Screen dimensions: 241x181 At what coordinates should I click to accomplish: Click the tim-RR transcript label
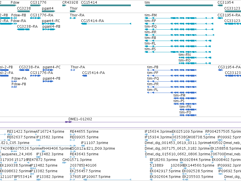pyautogui.click(x=150, y=32)
